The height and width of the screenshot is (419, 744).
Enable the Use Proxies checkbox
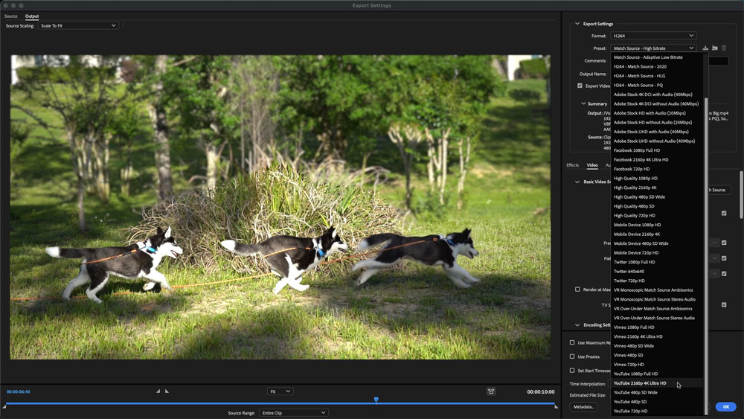pyautogui.click(x=572, y=356)
